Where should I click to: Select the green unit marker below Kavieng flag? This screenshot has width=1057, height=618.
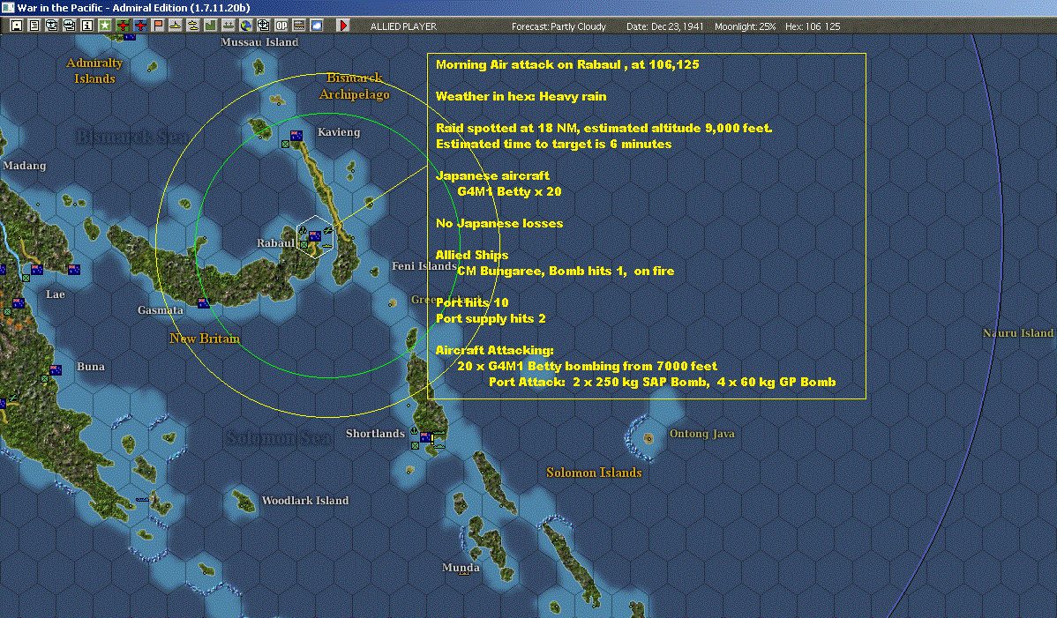point(285,144)
